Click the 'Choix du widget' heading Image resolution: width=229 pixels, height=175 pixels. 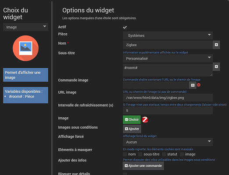point(15,14)
